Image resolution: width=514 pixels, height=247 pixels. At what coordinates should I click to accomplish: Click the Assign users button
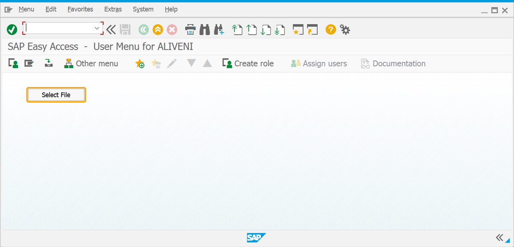tap(319, 63)
